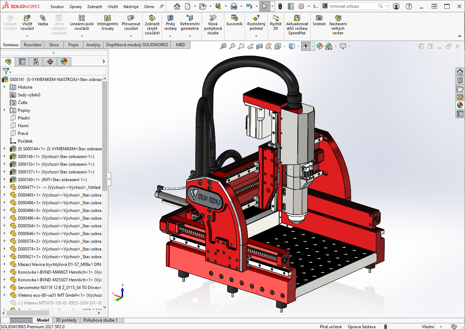Open the Soubor menu
465x330 pixels.
(x=57, y=7)
